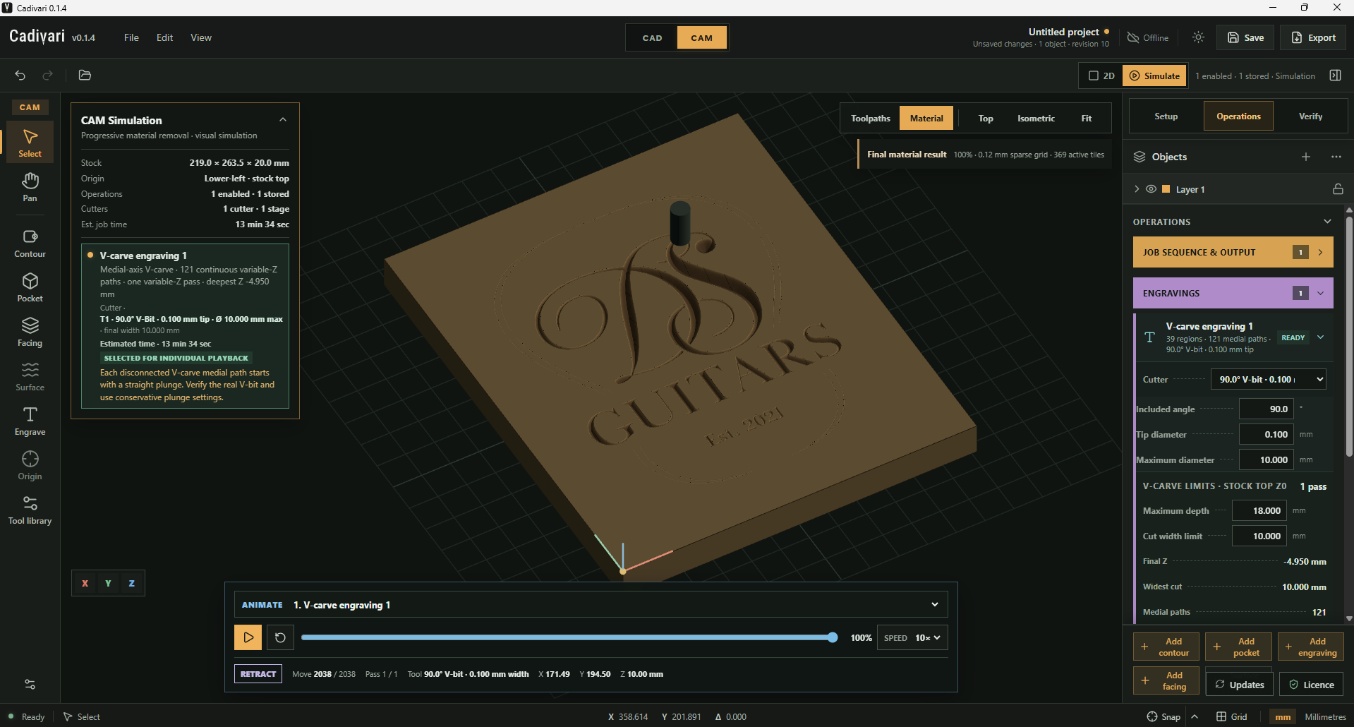Collapse the OPERATIONS section

(x=1327, y=222)
